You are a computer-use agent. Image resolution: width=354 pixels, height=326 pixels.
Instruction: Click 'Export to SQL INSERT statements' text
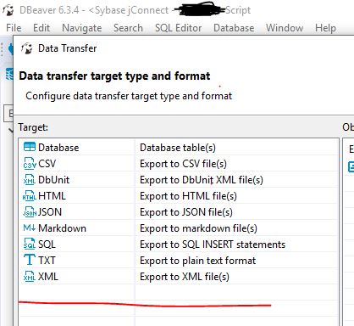click(213, 244)
